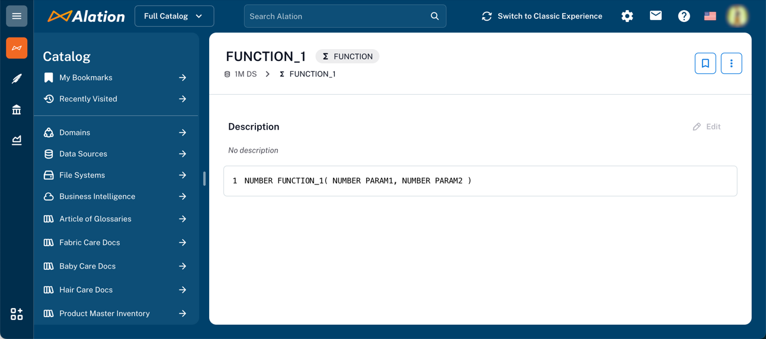Click the No description text
The image size is (766, 339).
point(253,150)
